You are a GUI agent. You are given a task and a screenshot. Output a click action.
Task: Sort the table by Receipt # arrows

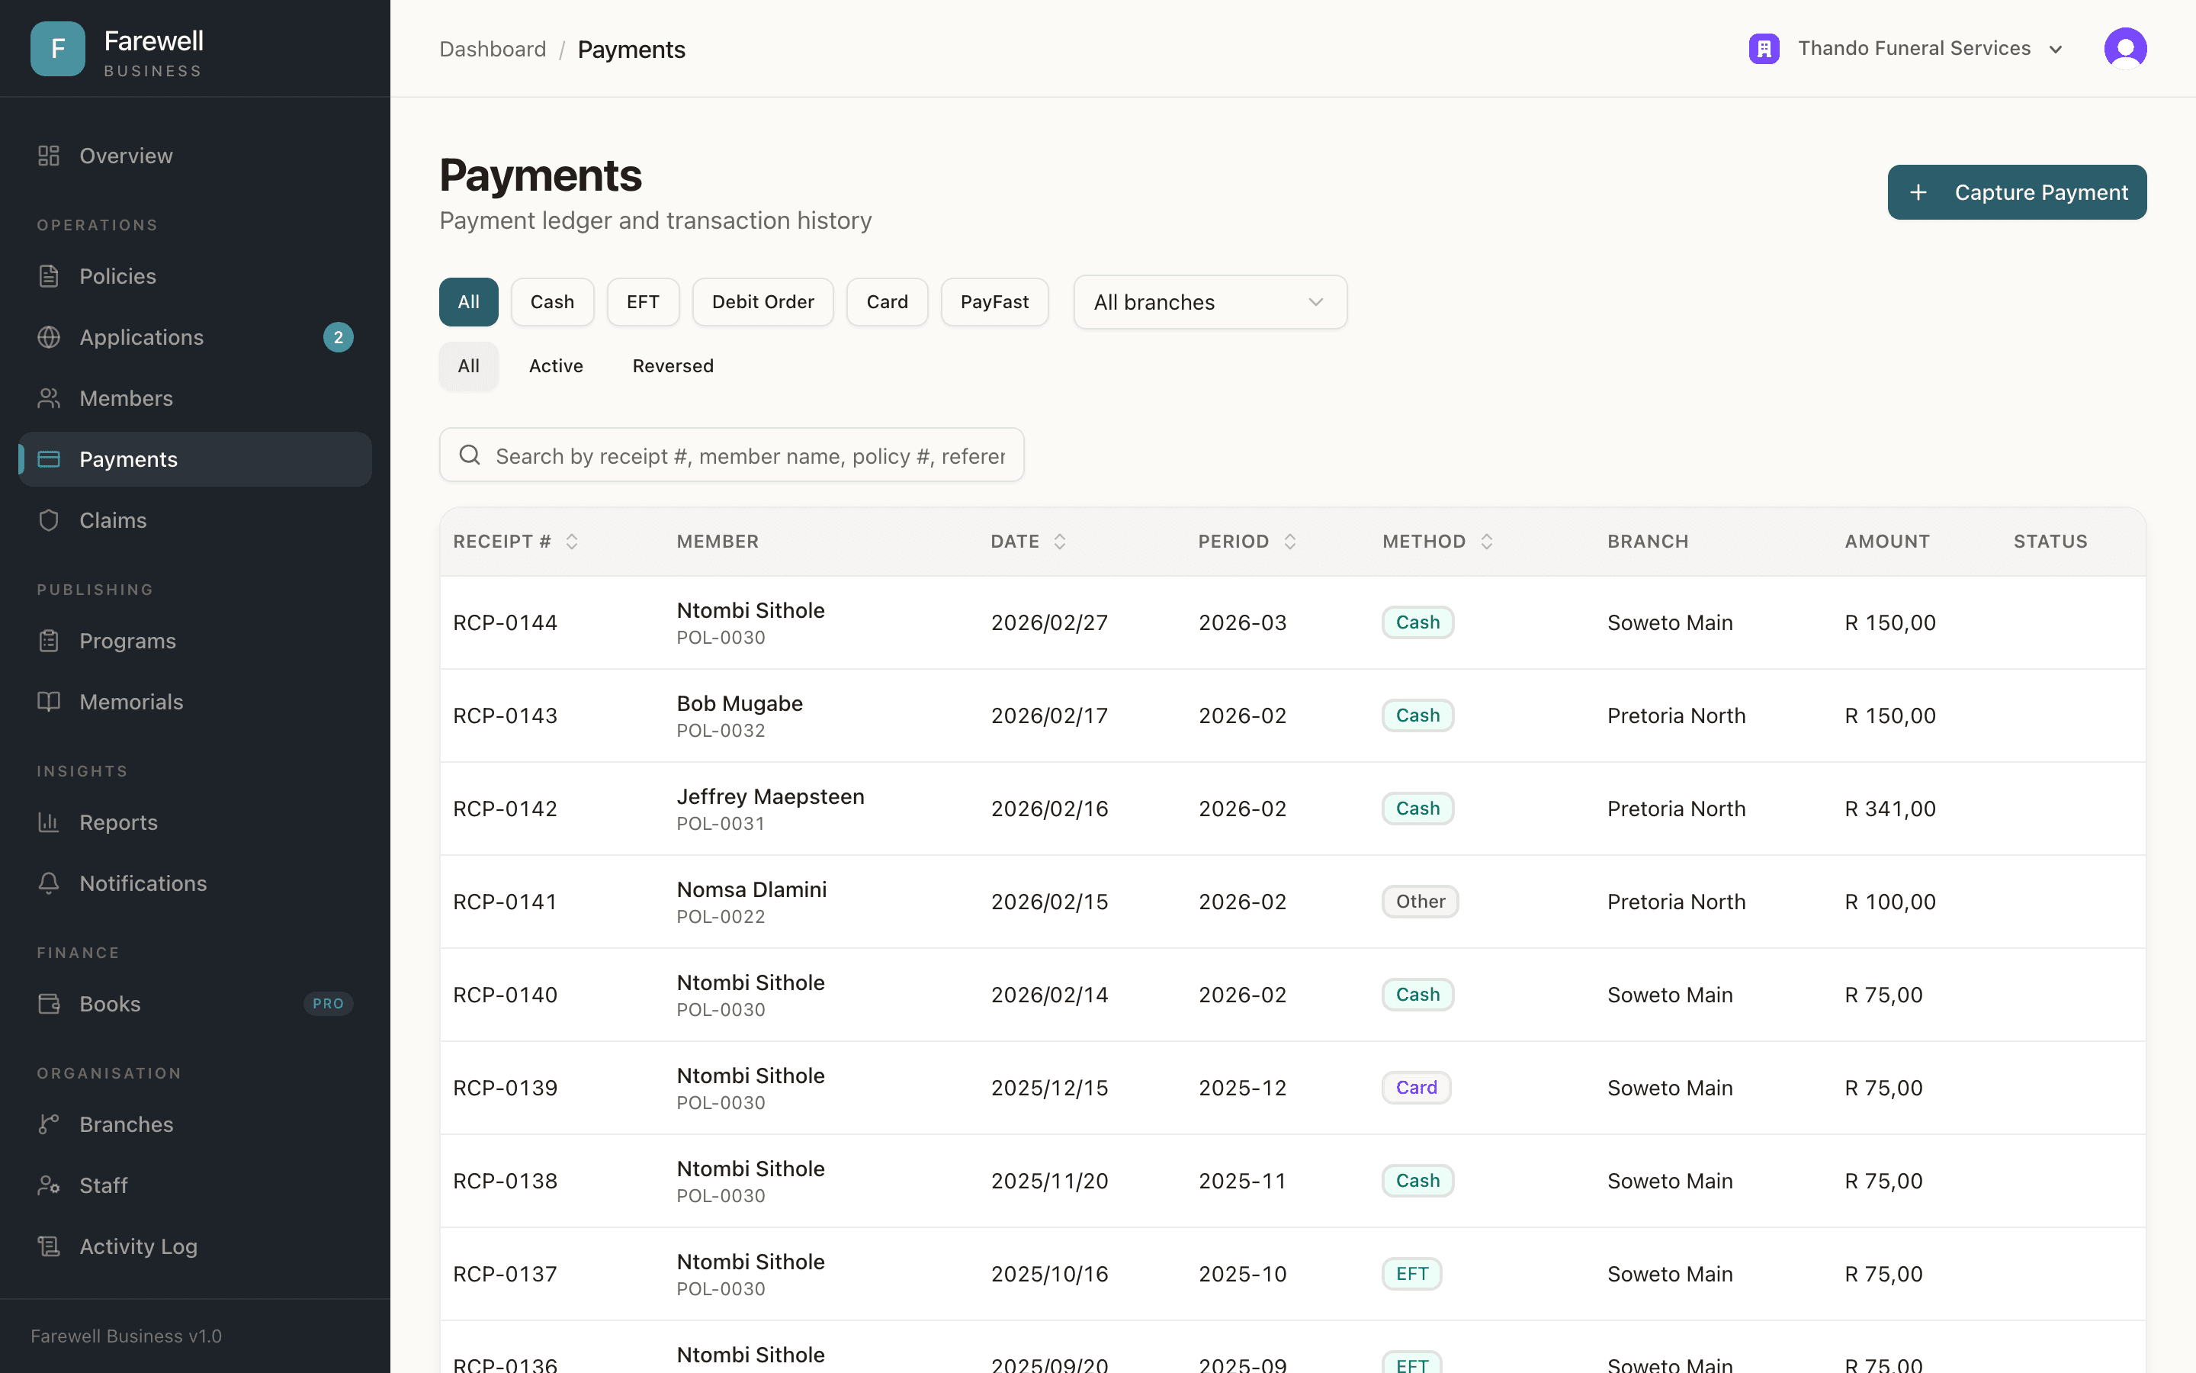(x=572, y=542)
